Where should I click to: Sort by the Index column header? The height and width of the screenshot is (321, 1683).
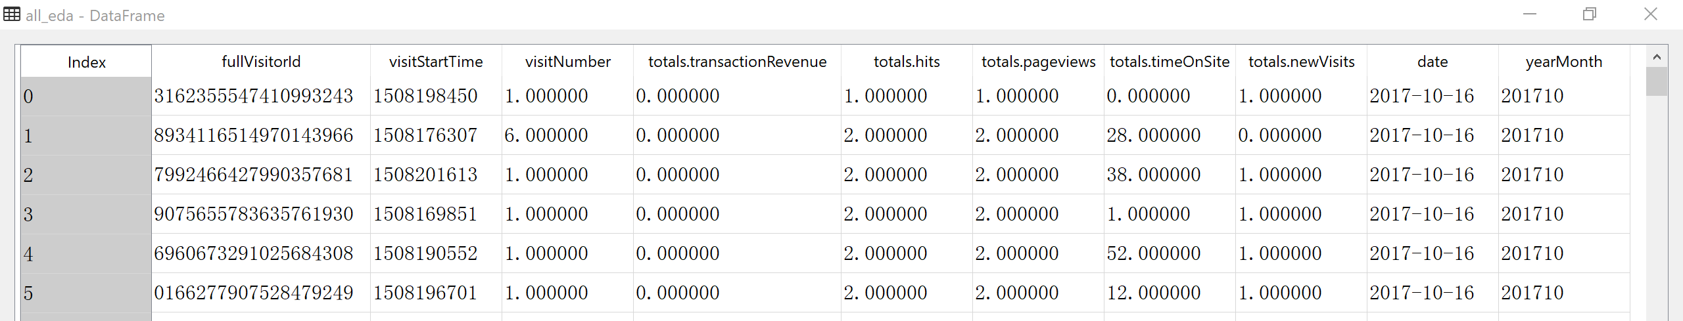point(86,62)
